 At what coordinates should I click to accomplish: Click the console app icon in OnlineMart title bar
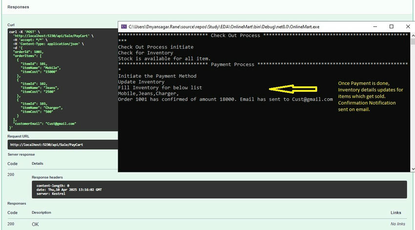click(124, 26)
